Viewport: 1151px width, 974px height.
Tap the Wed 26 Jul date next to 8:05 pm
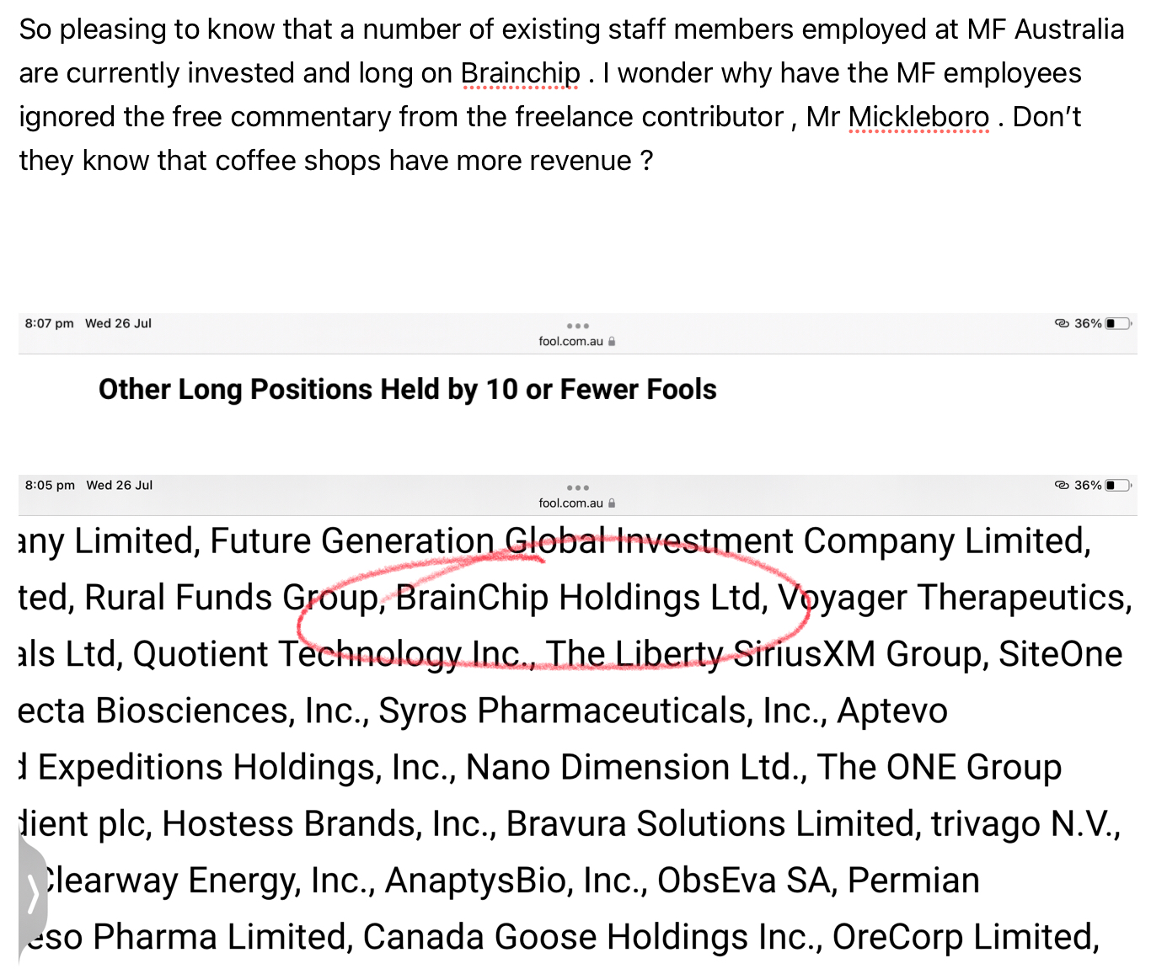coord(120,485)
